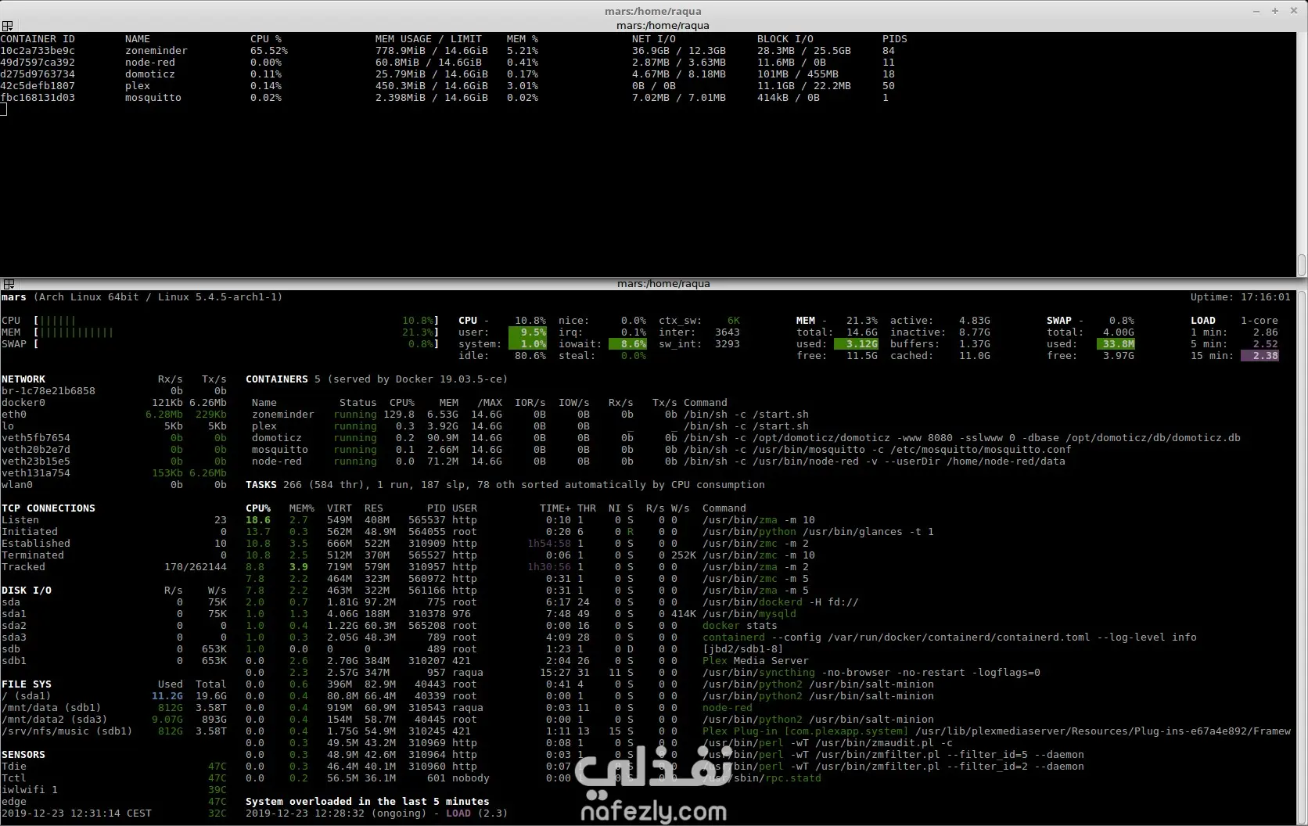Click block I/O value 11.1GB / 22.2MB
Screen dimensions: 1308x826
(x=804, y=86)
